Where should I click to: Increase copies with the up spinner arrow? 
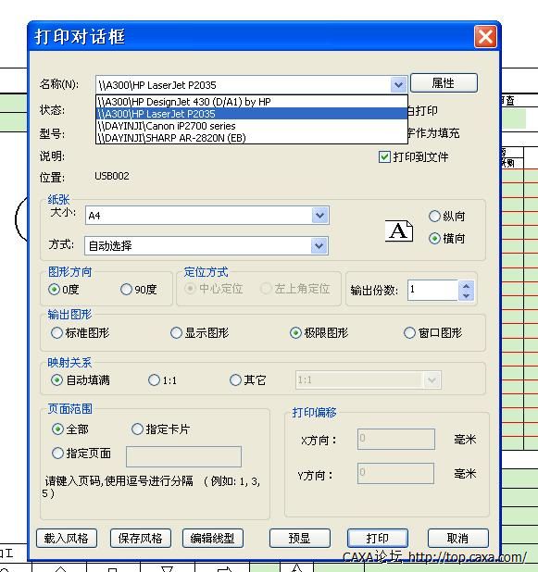click(x=466, y=285)
